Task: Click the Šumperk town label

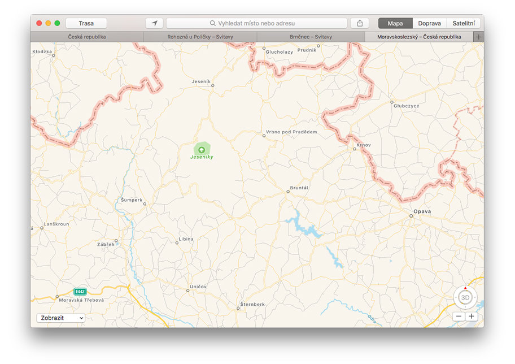Action: click(x=132, y=200)
